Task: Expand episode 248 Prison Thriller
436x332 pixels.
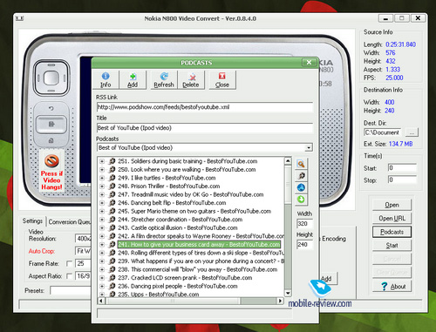Action: click(x=102, y=186)
